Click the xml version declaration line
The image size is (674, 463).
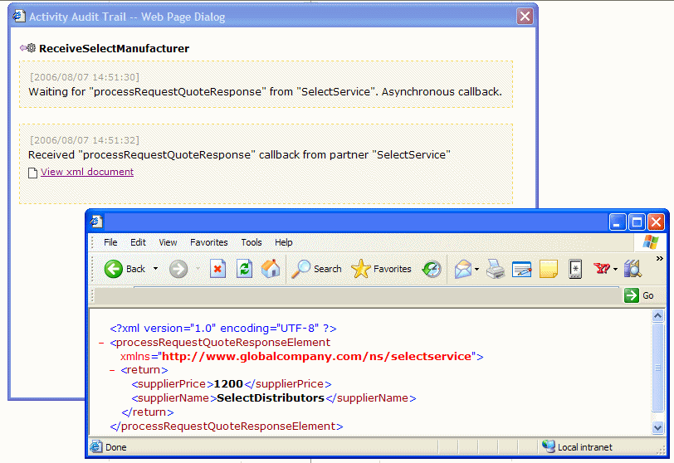tap(223, 329)
